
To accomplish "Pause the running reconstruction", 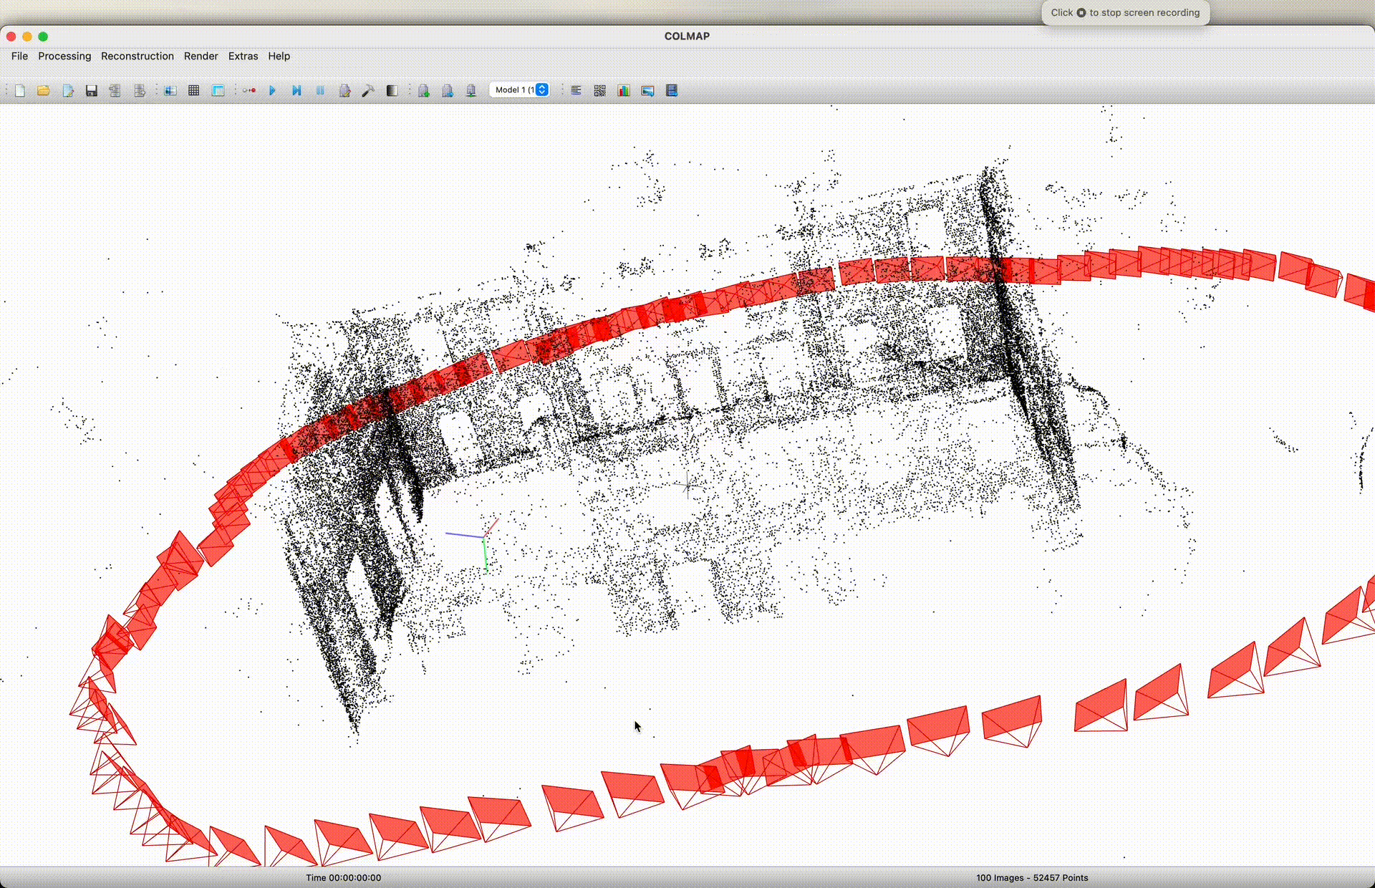I will 320,90.
